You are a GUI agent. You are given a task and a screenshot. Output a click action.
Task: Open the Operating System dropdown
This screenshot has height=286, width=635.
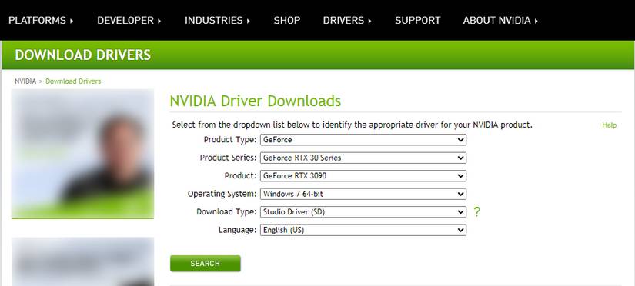(363, 194)
